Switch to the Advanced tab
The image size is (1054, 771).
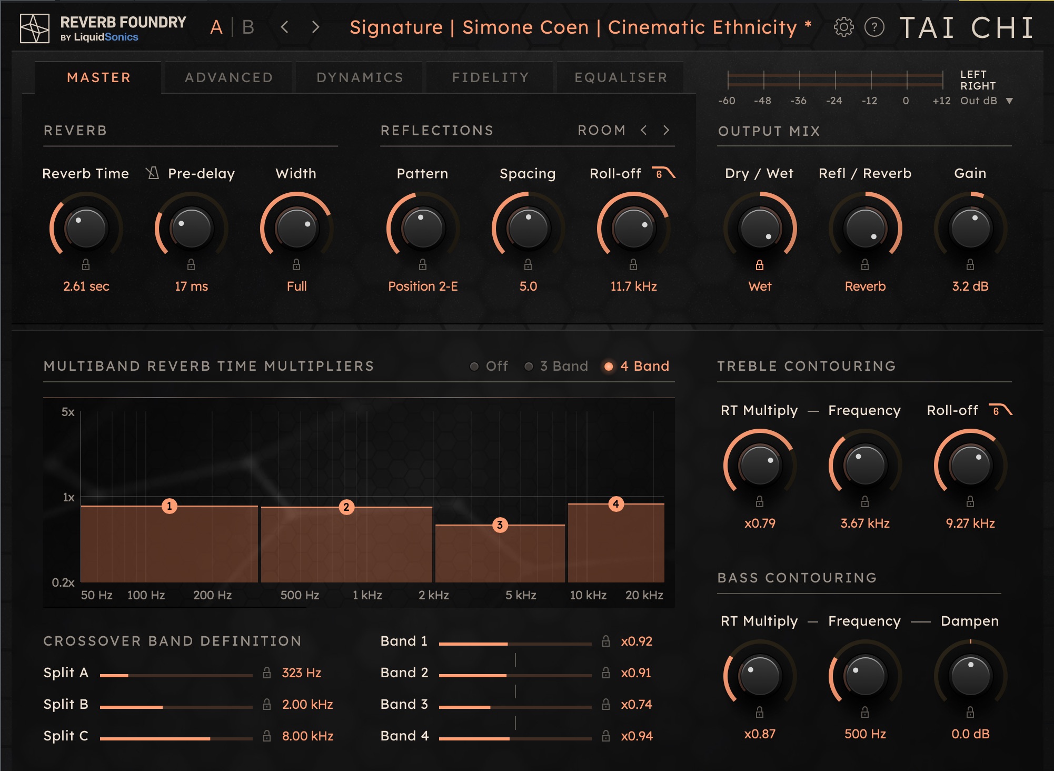(x=228, y=78)
